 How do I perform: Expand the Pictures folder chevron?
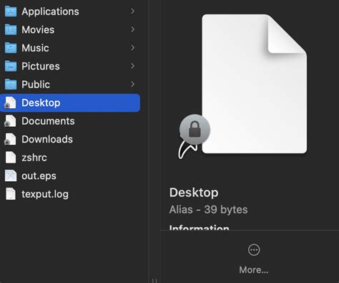(133, 66)
